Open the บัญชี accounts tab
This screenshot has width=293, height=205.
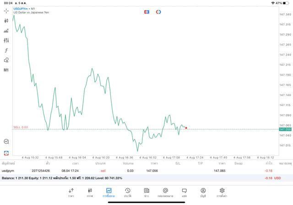pyautogui.click(x=203, y=192)
